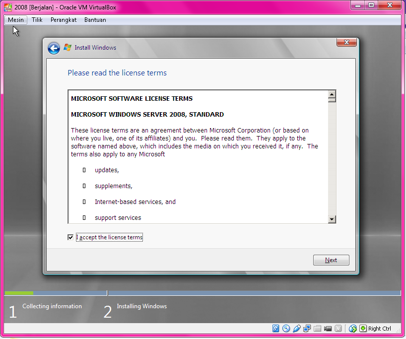
Task: Minimize the VirtualBox window
Action: (358, 5)
